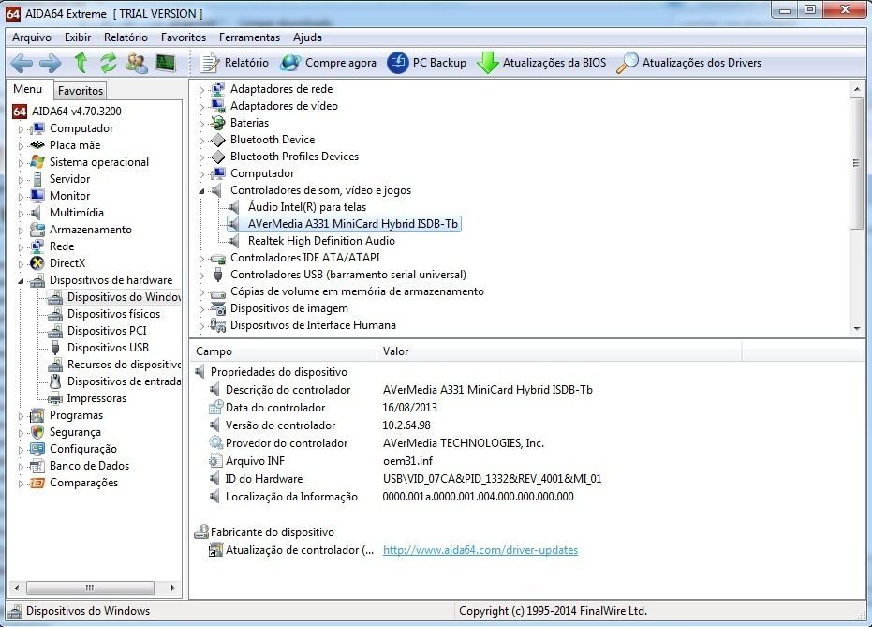Refresh the page with green arrows icon

pos(109,63)
